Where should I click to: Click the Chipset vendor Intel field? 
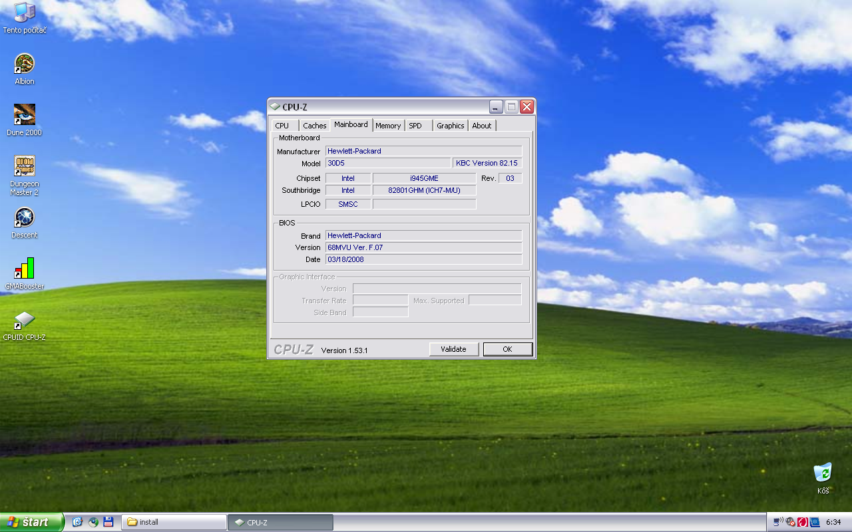pos(348,178)
